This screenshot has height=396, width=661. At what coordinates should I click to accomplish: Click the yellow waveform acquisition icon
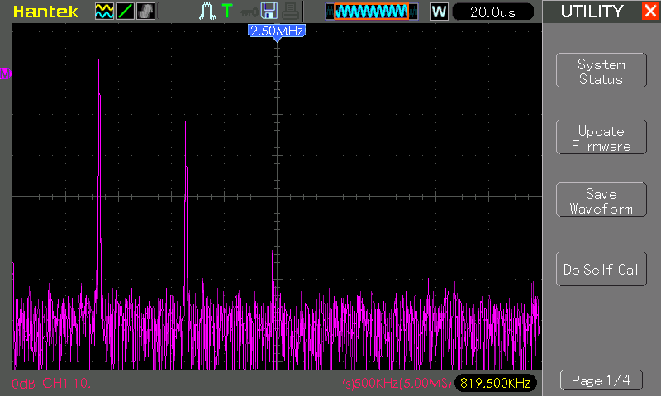(104, 12)
